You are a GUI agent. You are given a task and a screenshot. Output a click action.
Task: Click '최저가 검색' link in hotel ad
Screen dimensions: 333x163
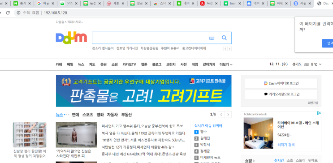click(286, 145)
